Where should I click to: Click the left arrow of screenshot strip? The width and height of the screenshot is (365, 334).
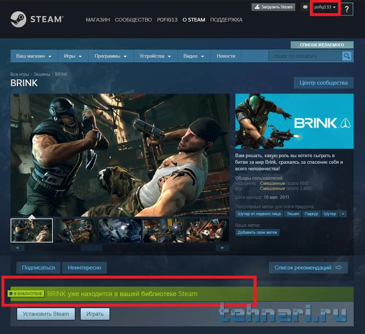coord(18,248)
